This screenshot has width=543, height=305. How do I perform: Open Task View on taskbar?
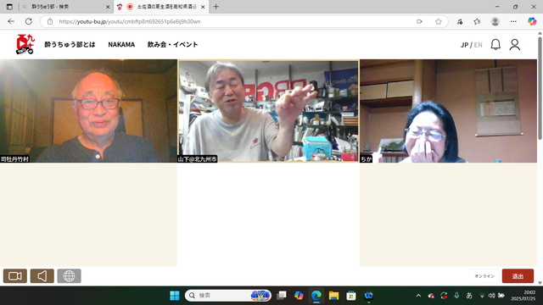tap(282, 296)
